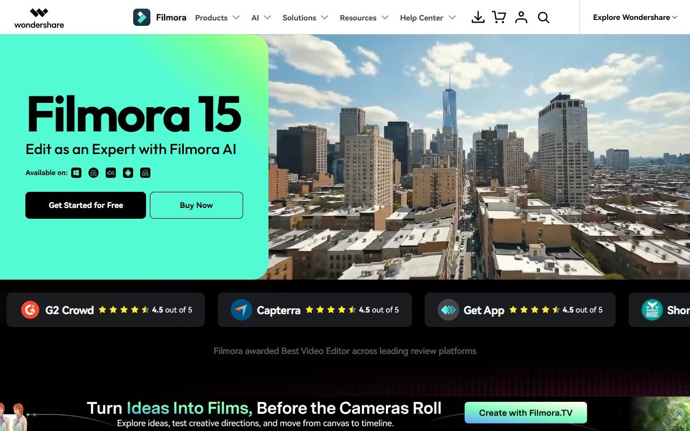Select the iPadOS platform icon
The image size is (690, 431).
(145, 173)
